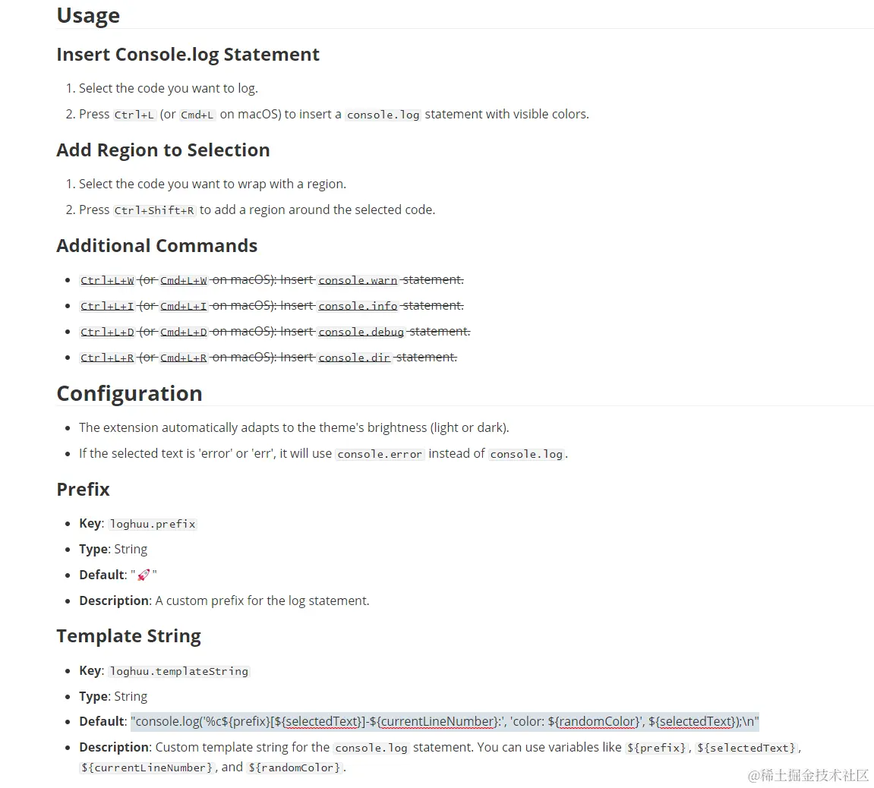The image size is (874, 788).
Task: Click the console.error inline code
Action: pos(380,454)
